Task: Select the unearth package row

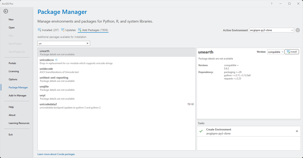Action: pyautogui.click(x=116, y=53)
